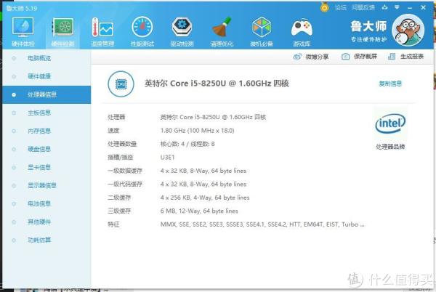The width and height of the screenshot is (436, 292).
Task: Open 游戏库 game library controller icon
Action: (302, 31)
